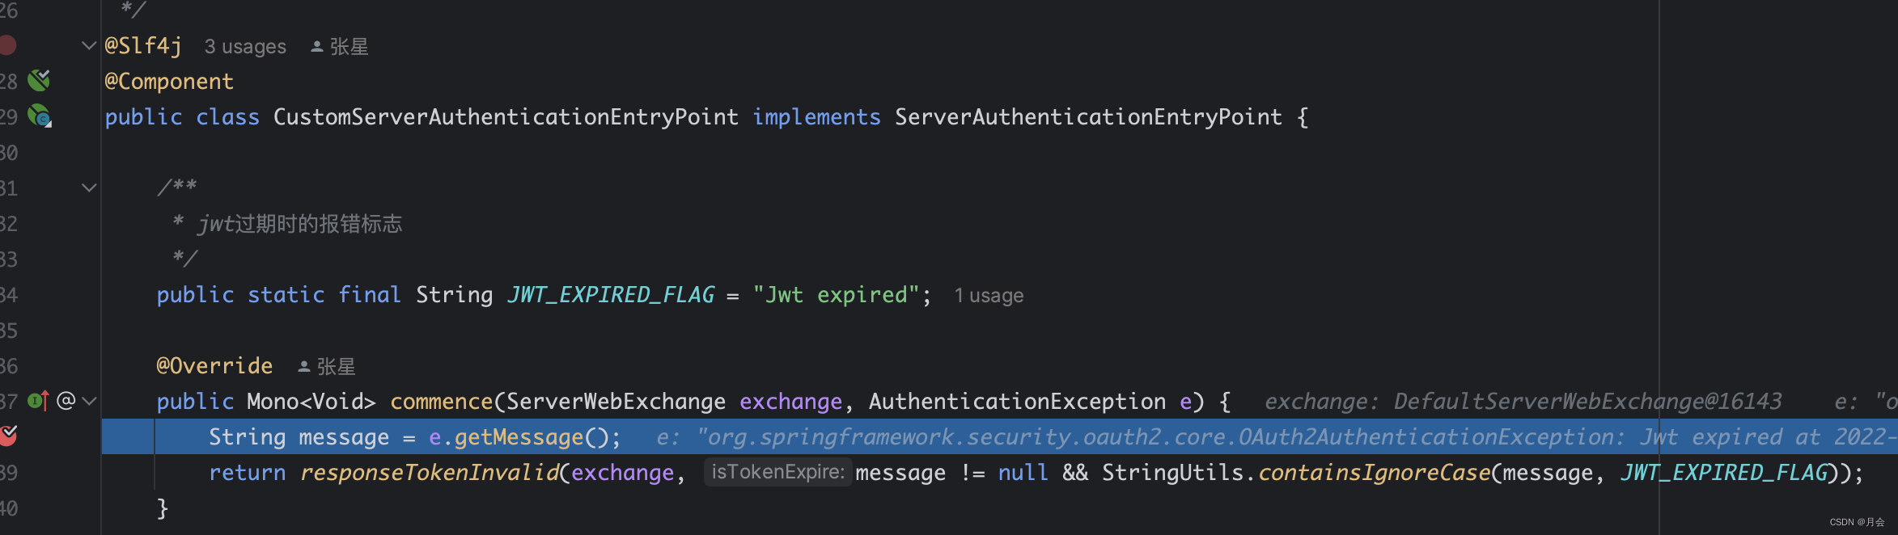Toggle the checked breakpoint on the String message line
The width and height of the screenshot is (1898, 535).
tap(8, 436)
